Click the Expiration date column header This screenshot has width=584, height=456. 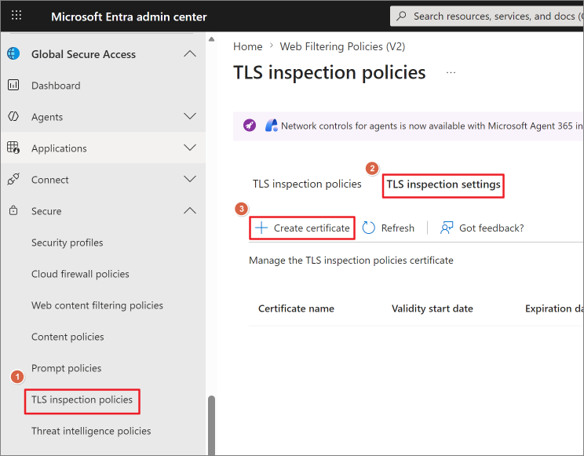click(554, 308)
